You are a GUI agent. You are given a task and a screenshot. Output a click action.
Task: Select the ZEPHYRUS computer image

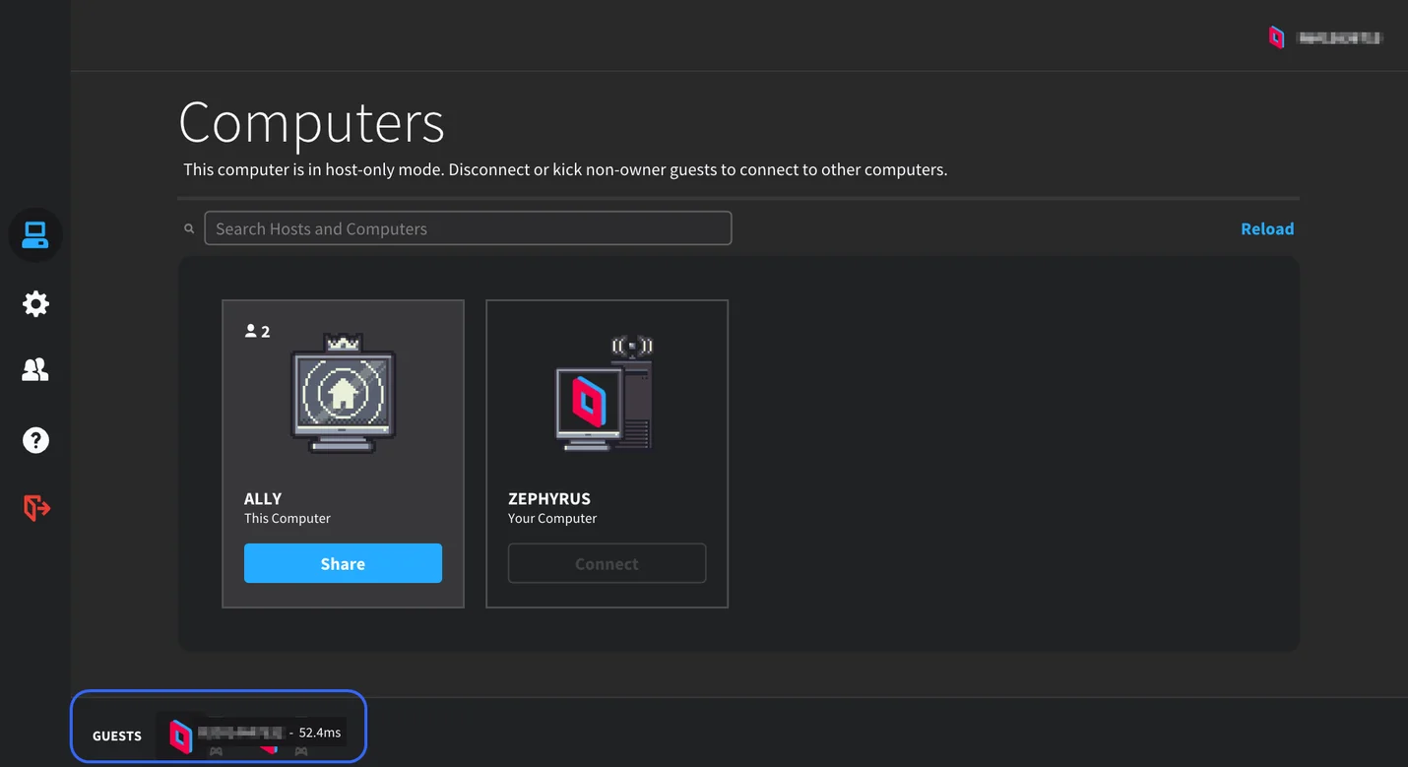(x=605, y=394)
